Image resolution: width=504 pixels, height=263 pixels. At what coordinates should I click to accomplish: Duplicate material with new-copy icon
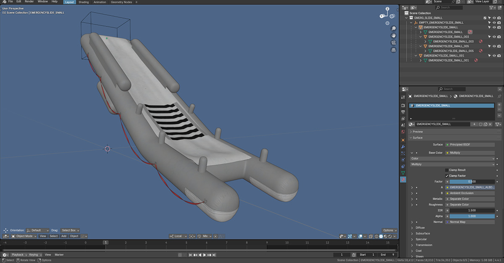pos(486,124)
